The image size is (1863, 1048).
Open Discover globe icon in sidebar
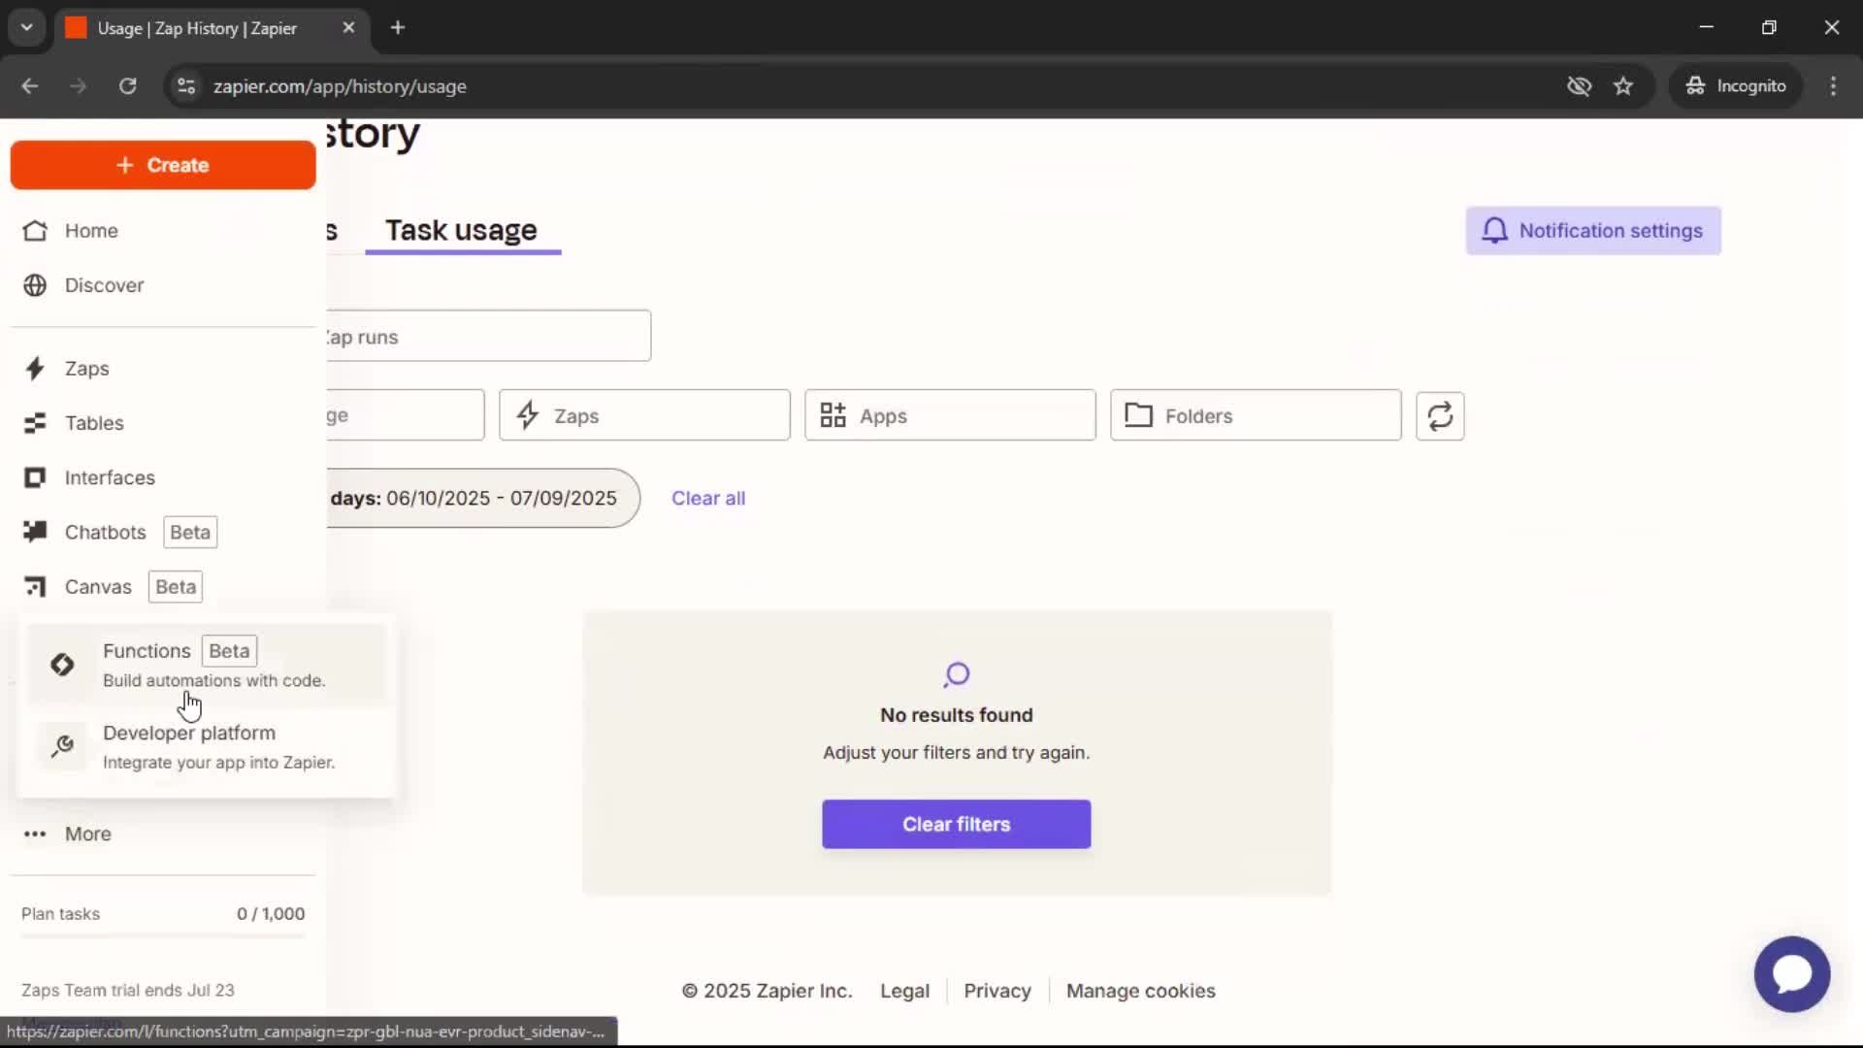point(35,285)
